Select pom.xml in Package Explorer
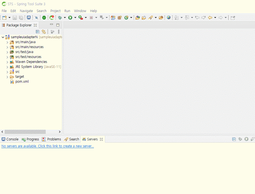Screen dimensions: 255x194 coord(21,81)
